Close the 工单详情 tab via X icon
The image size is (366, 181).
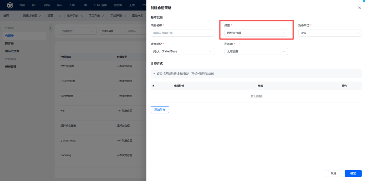[x=125, y=16]
